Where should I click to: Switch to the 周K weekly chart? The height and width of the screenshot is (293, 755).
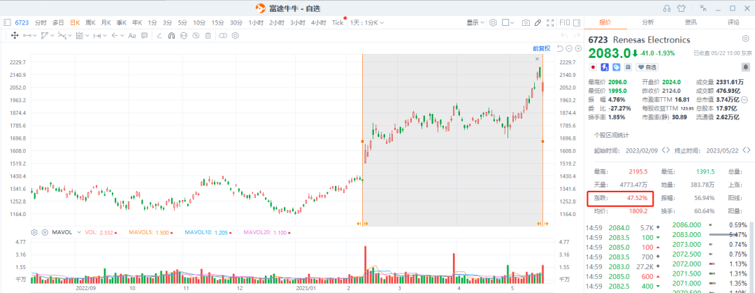[90, 22]
